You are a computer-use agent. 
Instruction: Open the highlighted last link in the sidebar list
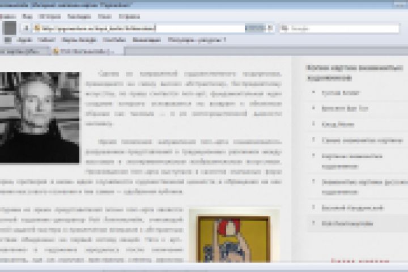click(347, 223)
